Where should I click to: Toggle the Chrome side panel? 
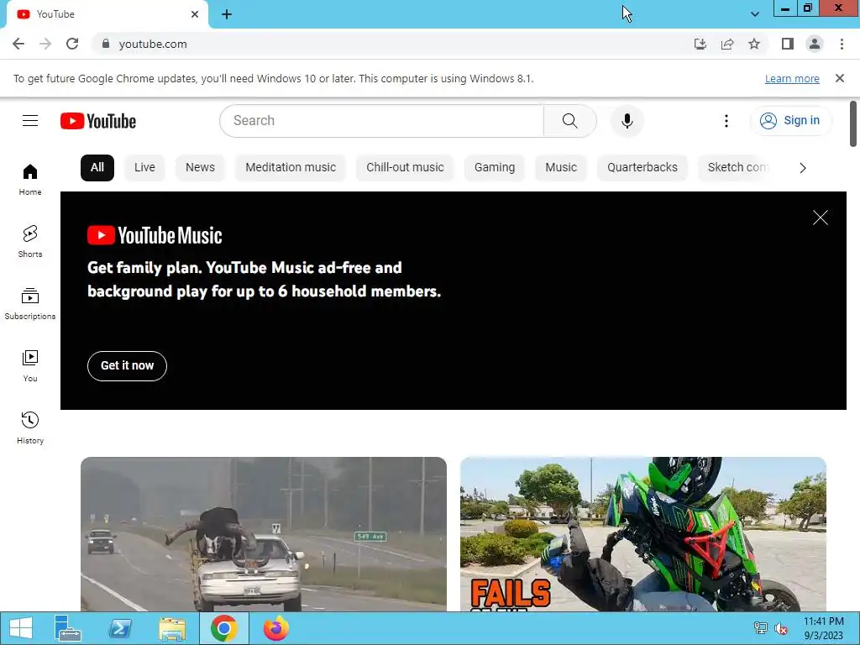point(788,44)
